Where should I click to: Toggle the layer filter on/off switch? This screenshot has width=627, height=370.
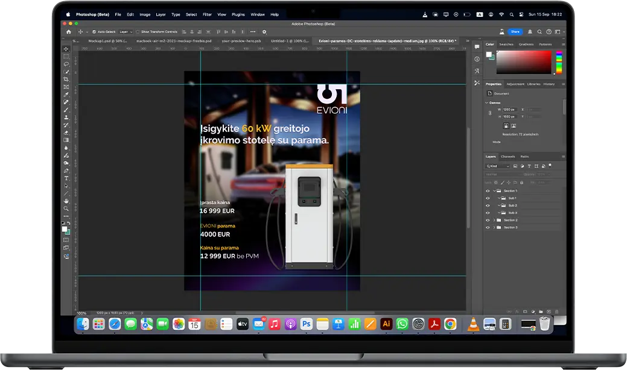click(x=550, y=166)
